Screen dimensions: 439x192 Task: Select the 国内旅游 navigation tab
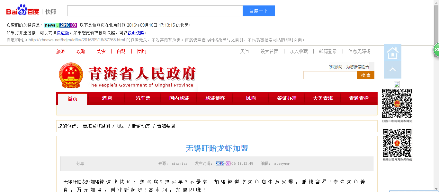point(179,98)
